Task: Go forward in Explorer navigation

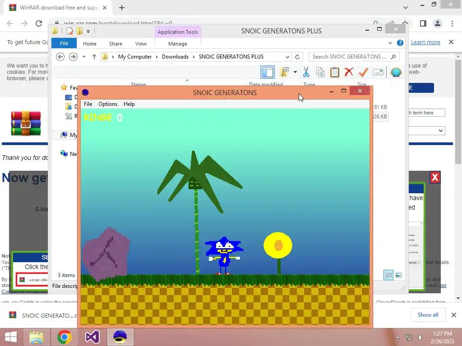Action: click(73, 56)
